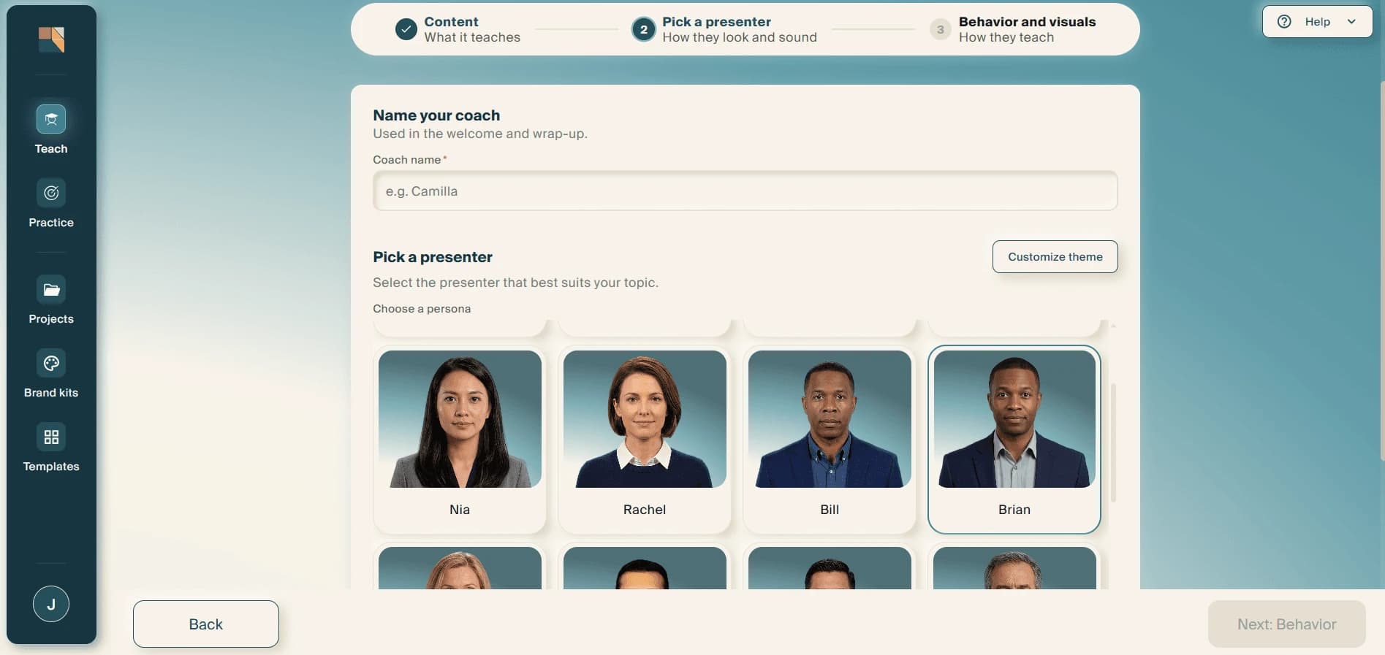Click the Templates label in sidebar
Viewport: 1385px width, 655px height.
[51, 467]
